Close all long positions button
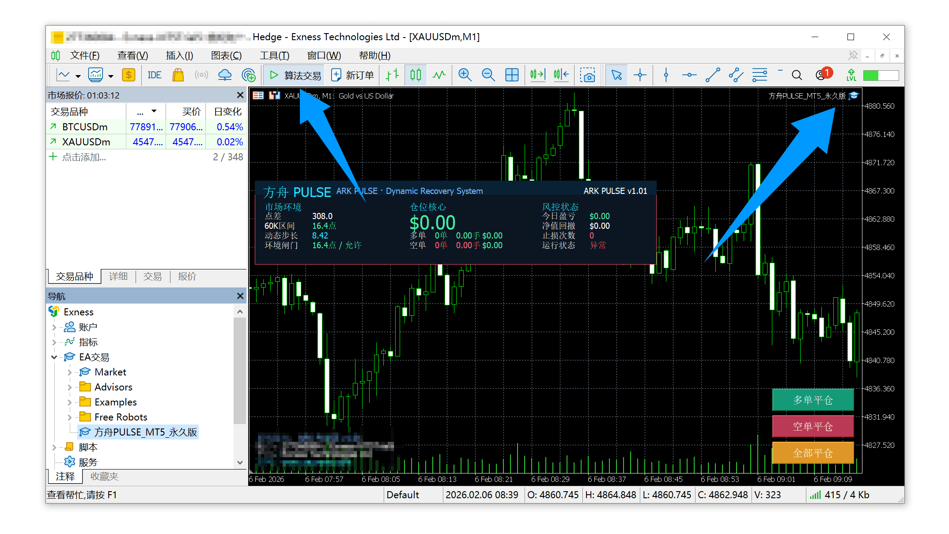Viewport: 949px width, 534px height. (x=813, y=400)
